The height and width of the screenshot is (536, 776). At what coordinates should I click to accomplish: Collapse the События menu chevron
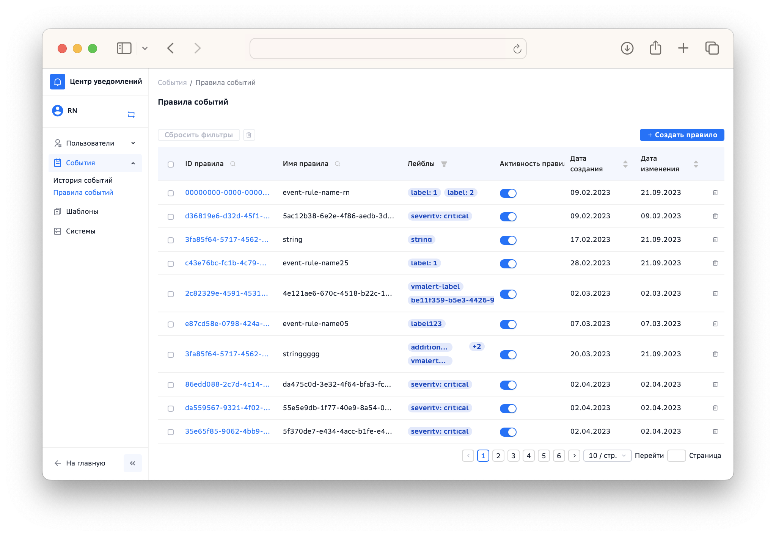click(133, 163)
